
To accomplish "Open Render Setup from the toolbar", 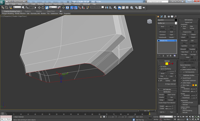I will click(x=136, y=7).
